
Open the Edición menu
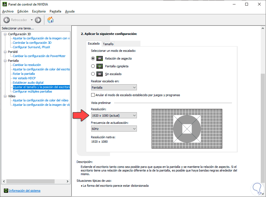pos(23,11)
